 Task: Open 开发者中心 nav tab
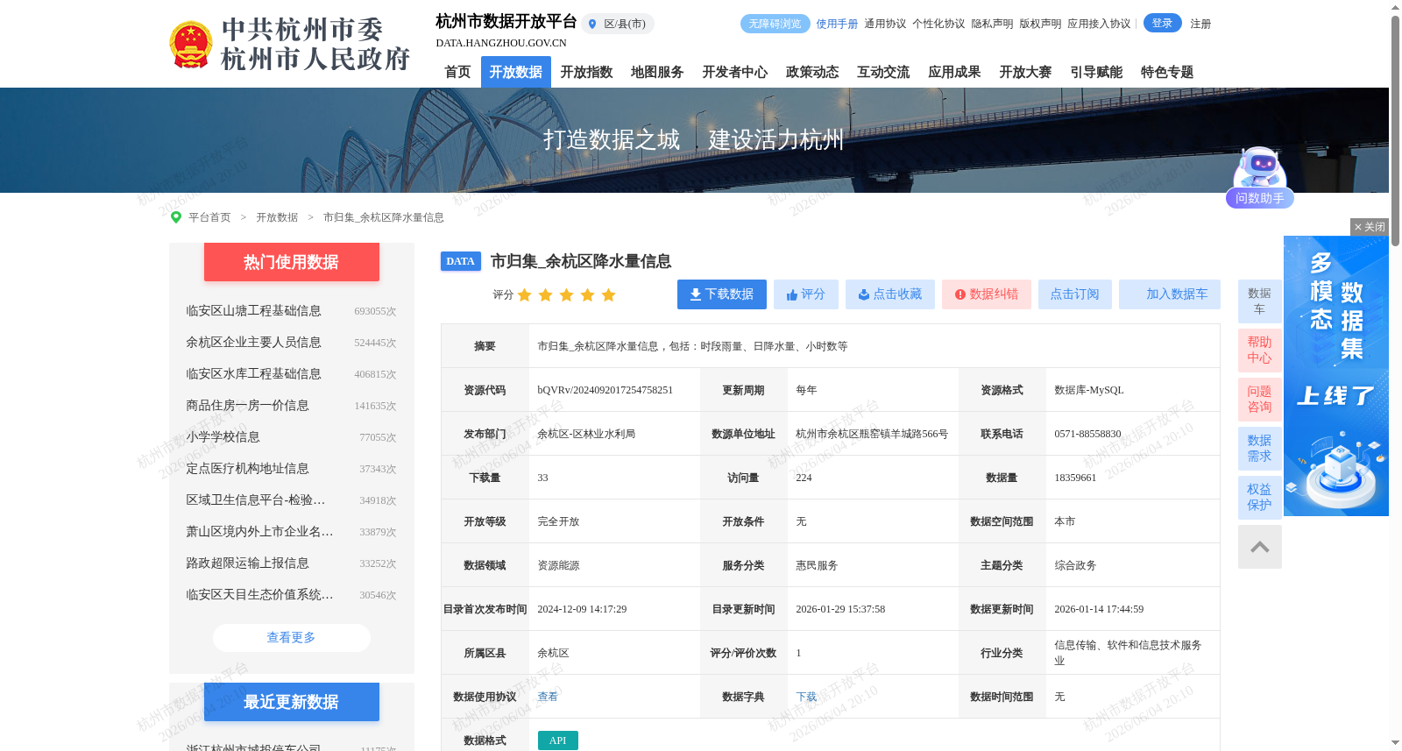coord(735,72)
